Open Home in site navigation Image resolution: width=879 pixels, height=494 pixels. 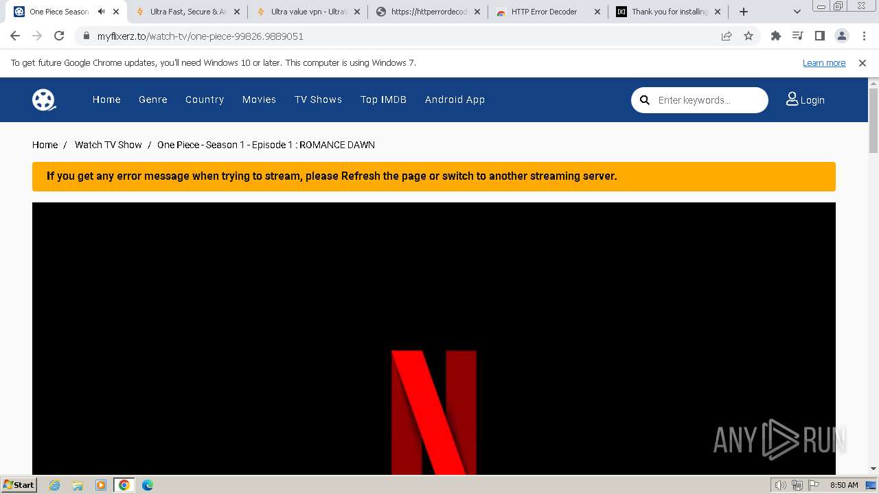click(x=106, y=99)
